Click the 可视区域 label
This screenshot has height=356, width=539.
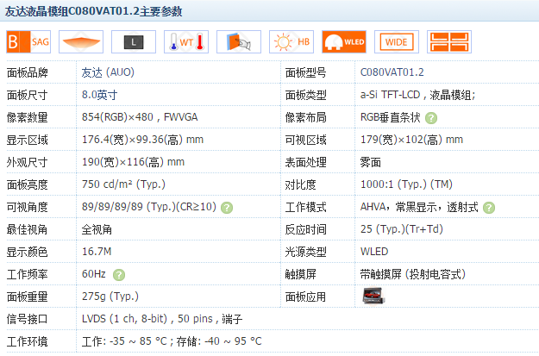pos(305,140)
